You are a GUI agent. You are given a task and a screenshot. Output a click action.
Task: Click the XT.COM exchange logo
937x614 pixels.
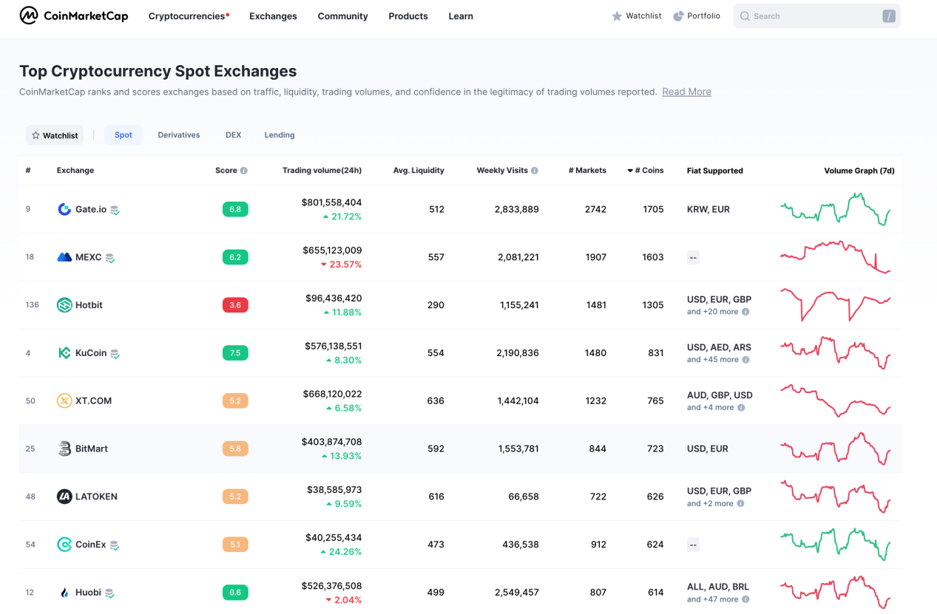pos(64,401)
